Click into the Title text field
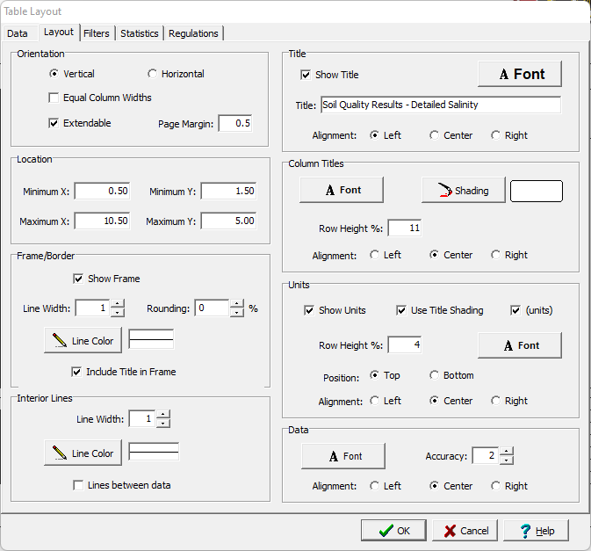This screenshot has height=551, width=591. pyautogui.click(x=440, y=105)
